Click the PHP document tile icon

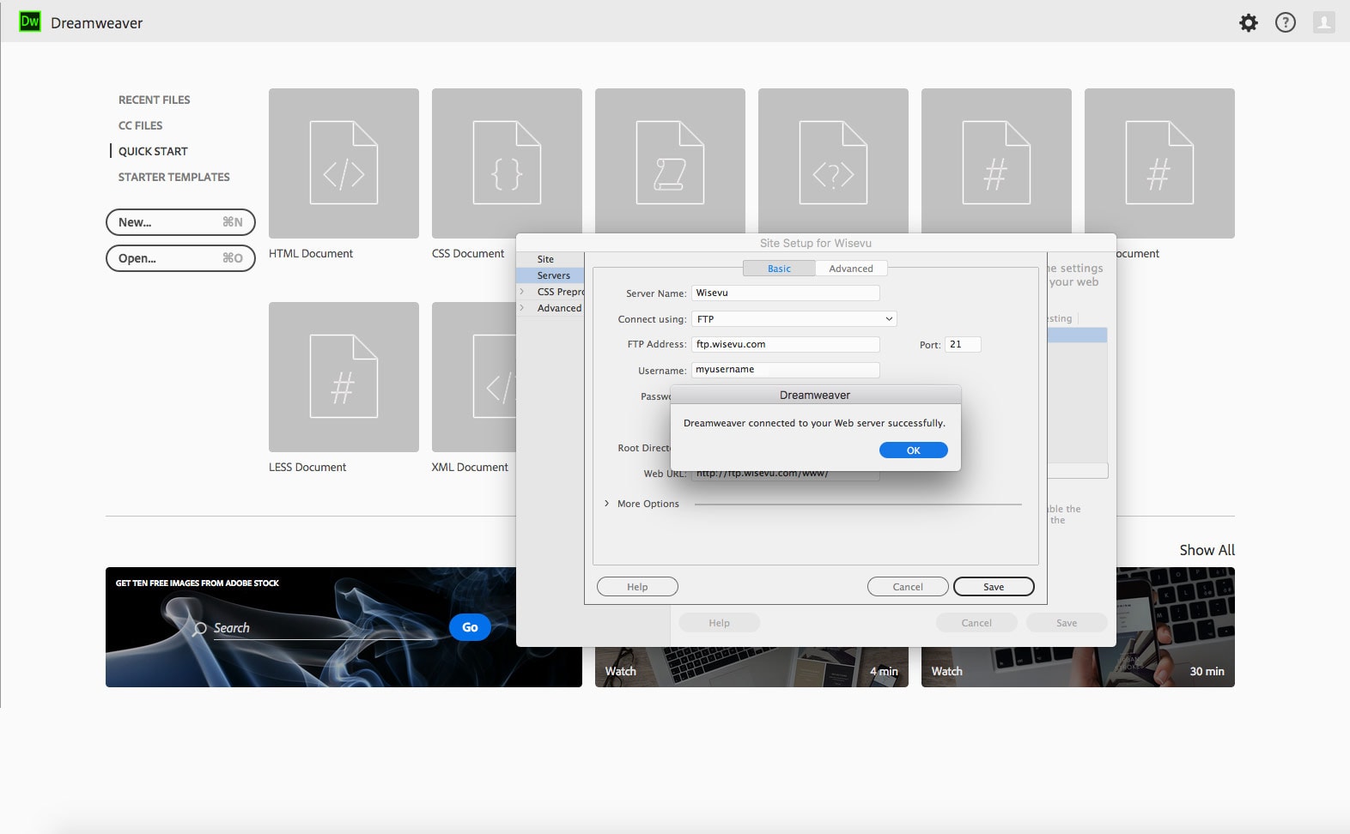pos(833,161)
